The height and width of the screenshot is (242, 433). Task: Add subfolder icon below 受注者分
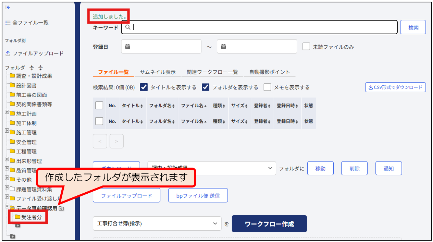[18, 225]
